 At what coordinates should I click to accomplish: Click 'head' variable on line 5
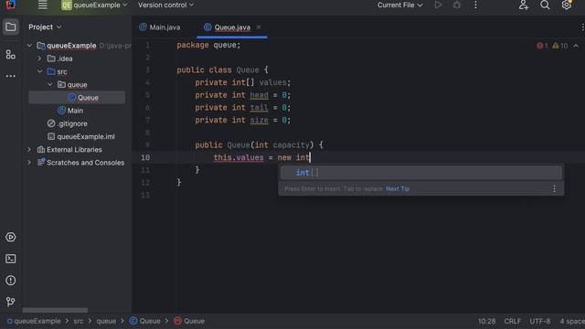[x=259, y=95]
